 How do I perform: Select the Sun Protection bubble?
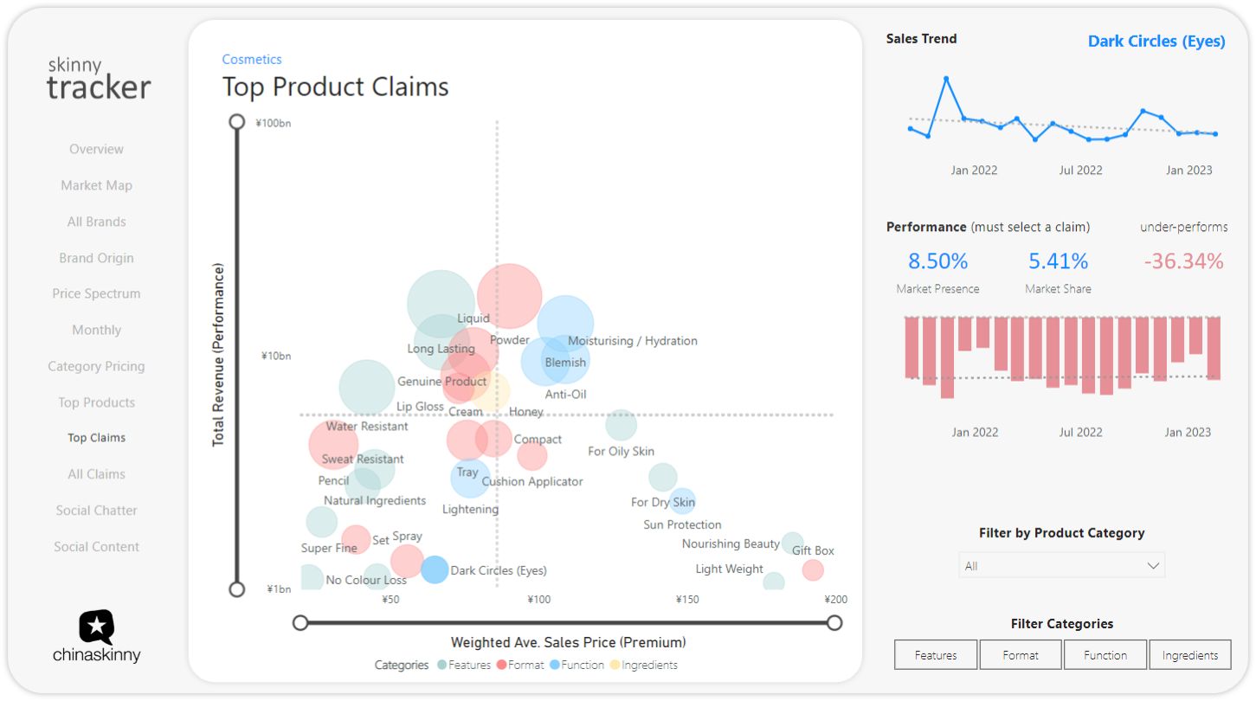[683, 500]
